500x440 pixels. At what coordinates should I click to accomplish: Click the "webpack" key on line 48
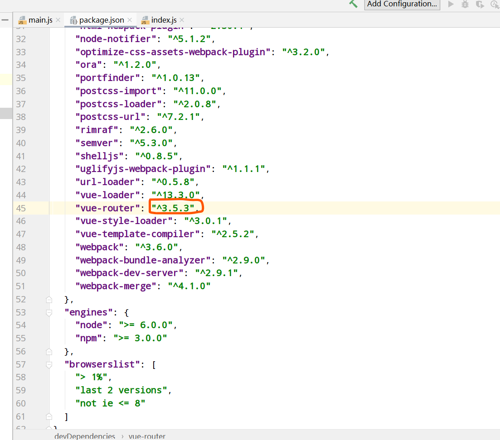99,247
